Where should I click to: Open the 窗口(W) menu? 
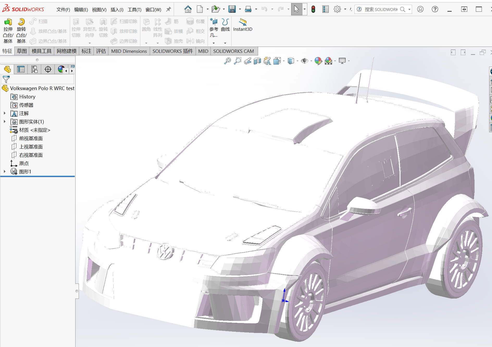tap(153, 10)
